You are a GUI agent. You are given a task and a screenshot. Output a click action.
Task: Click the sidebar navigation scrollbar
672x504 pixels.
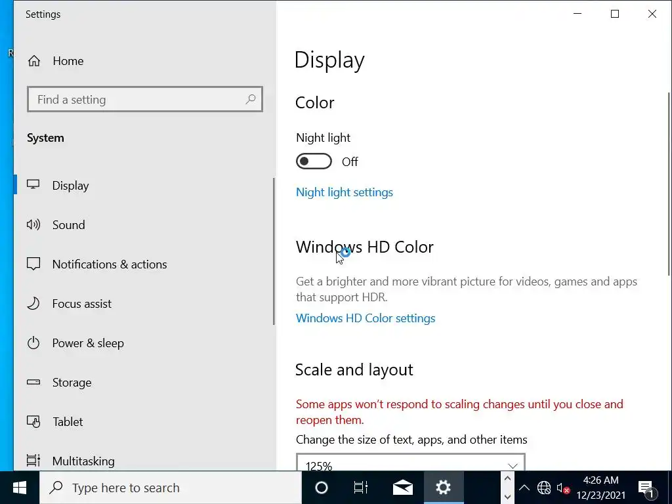tap(274, 251)
